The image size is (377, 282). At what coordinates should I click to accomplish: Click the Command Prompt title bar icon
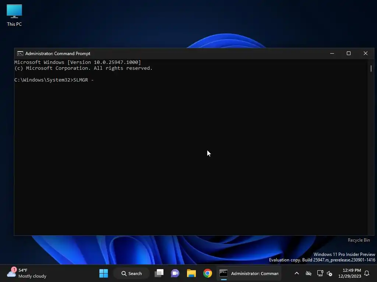[20, 54]
